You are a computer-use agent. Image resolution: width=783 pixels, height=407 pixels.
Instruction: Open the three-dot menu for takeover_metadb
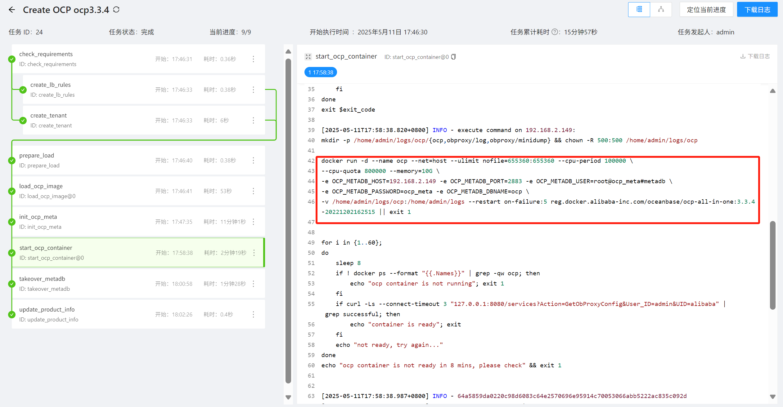tap(254, 283)
